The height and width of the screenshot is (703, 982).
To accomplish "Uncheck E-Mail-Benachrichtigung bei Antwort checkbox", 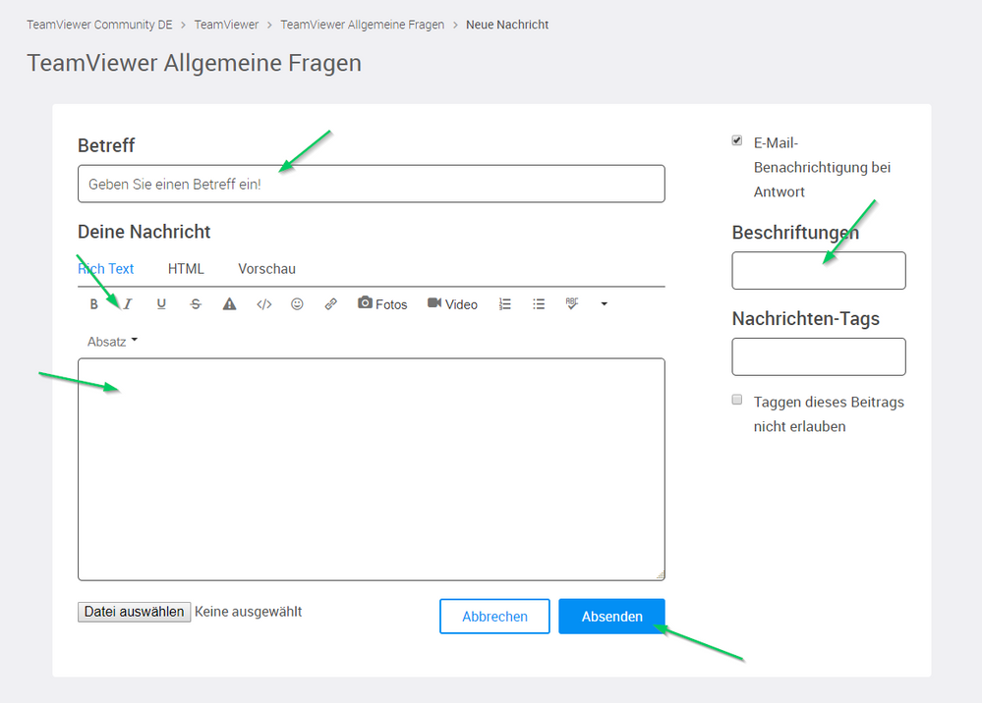I will pyautogui.click(x=737, y=140).
